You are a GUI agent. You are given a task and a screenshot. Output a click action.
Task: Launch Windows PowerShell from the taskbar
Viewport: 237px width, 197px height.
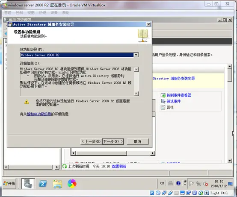coord(43,184)
